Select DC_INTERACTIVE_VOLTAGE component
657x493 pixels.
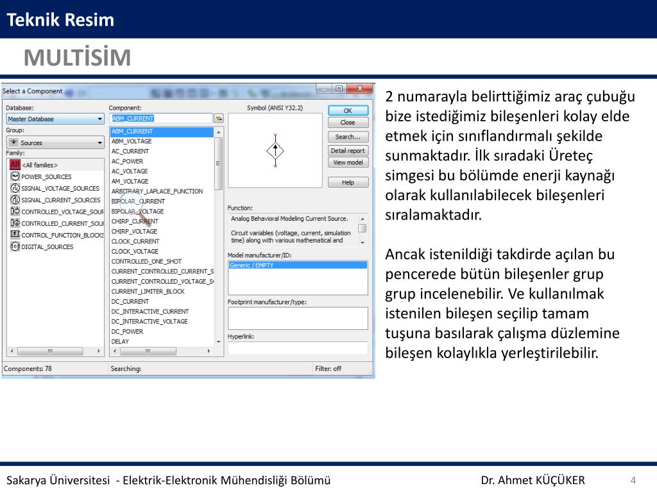tap(162, 322)
